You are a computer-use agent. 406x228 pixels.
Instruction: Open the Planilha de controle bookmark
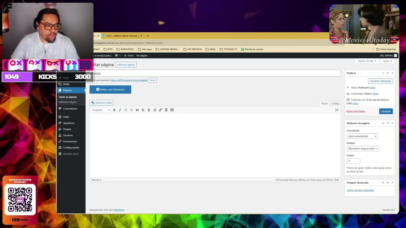pos(252,49)
